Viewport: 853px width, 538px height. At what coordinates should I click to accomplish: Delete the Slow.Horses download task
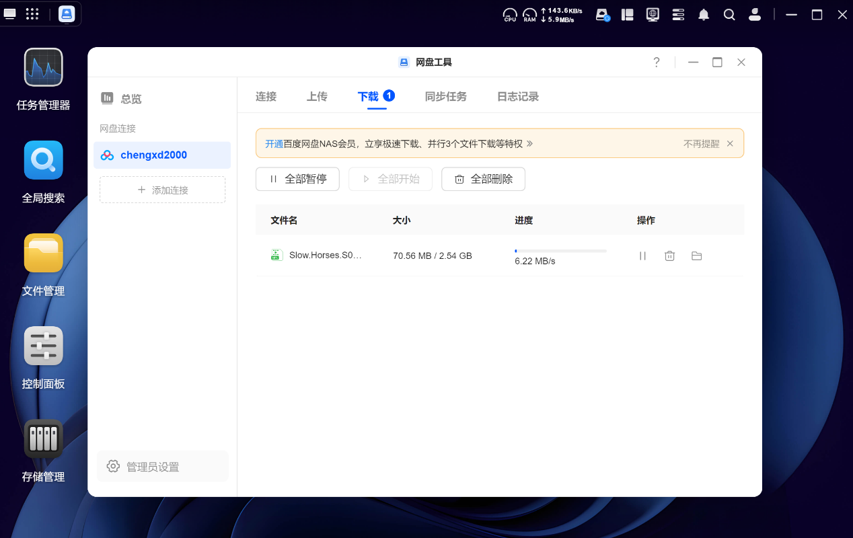[x=669, y=256]
